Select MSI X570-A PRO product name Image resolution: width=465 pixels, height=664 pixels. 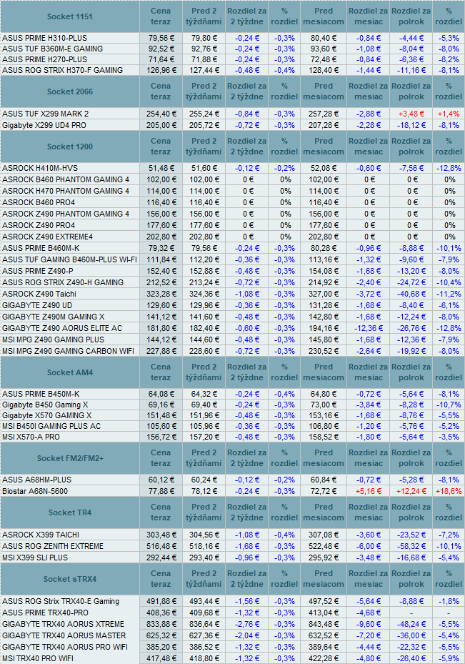pyautogui.click(x=31, y=437)
